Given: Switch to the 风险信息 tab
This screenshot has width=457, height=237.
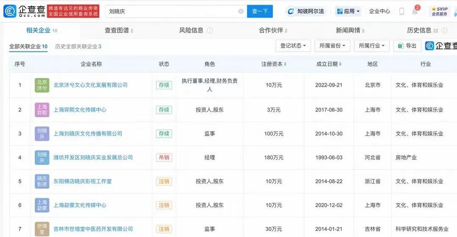Looking at the screenshot, I should click(x=191, y=30).
